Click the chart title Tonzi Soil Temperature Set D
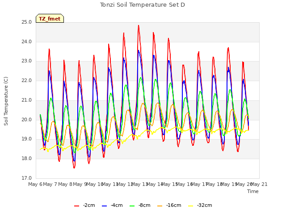This screenshot has width=286, height=214. pos(143,5)
